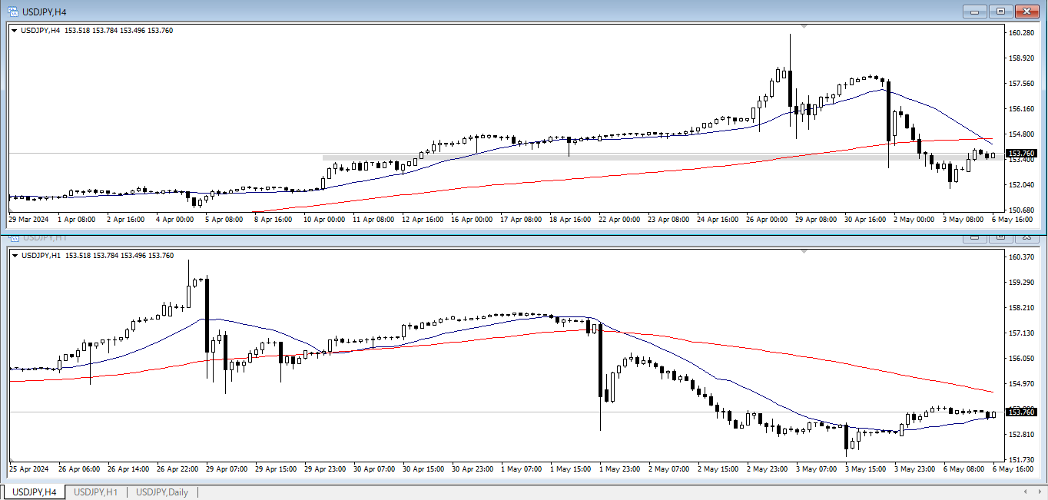Click the 153.760 price label on H4 chart

point(1020,154)
